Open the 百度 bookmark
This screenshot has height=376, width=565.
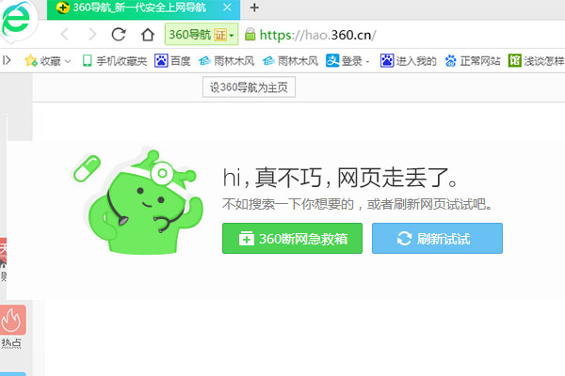pos(172,61)
